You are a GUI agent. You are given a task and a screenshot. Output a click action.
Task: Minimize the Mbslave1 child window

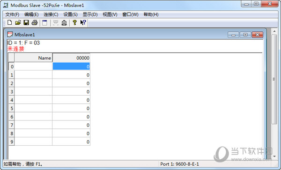point(233,35)
